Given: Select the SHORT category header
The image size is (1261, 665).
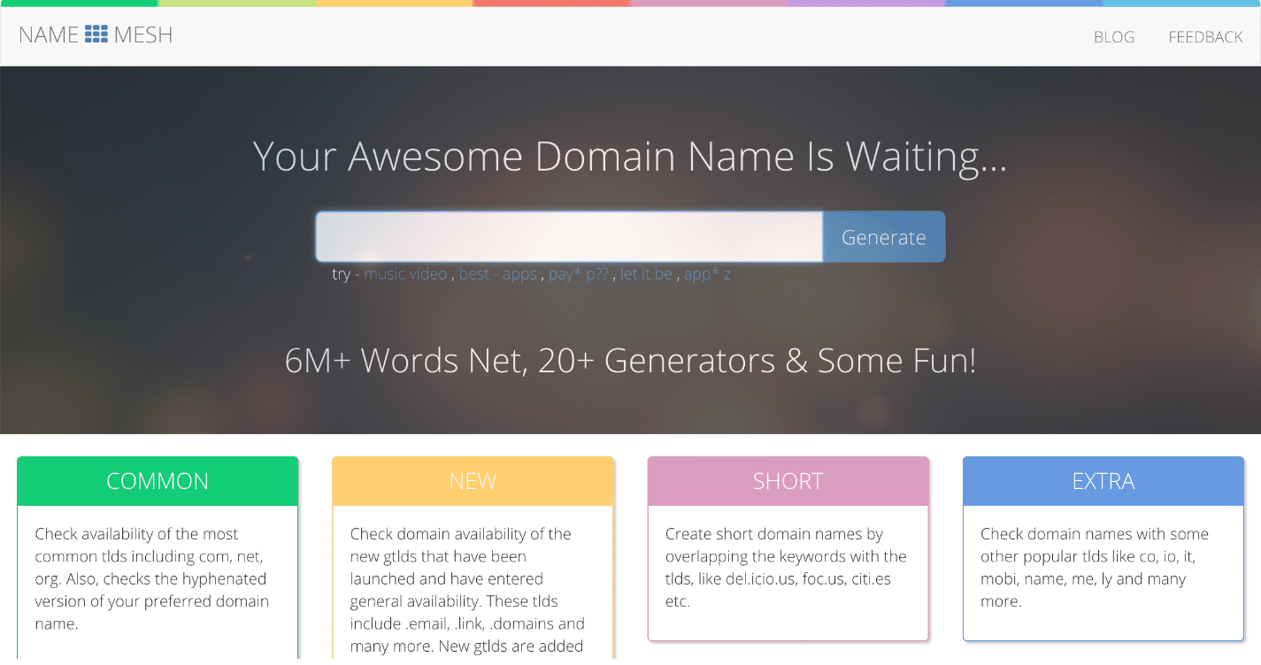Looking at the screenshot, I should [x=788, y=481].
